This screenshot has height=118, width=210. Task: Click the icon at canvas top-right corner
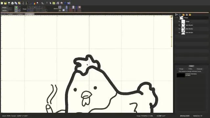(x=171, y=17)
